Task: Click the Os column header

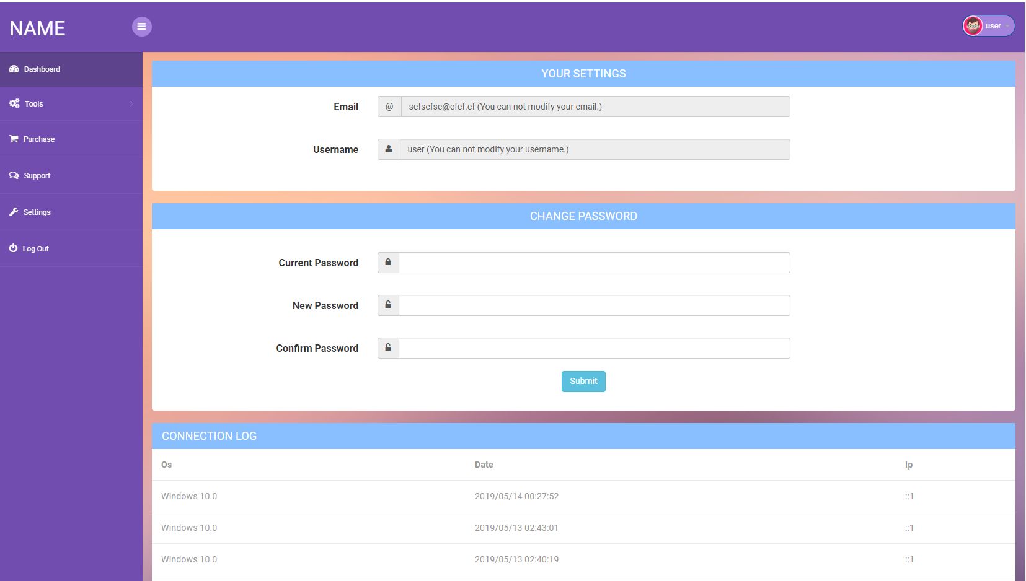Action: point(166,465)
